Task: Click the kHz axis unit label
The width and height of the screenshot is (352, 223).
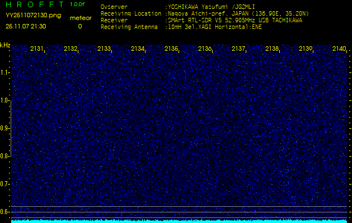Action: (x=5, y=45)
